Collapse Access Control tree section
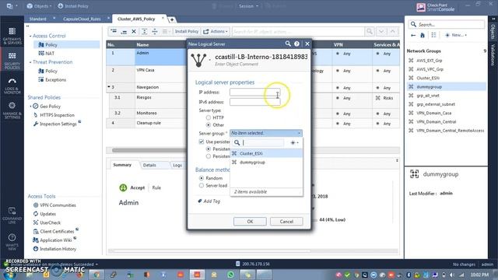Screen dimensions: 498x280 click(x=30, y=37)
